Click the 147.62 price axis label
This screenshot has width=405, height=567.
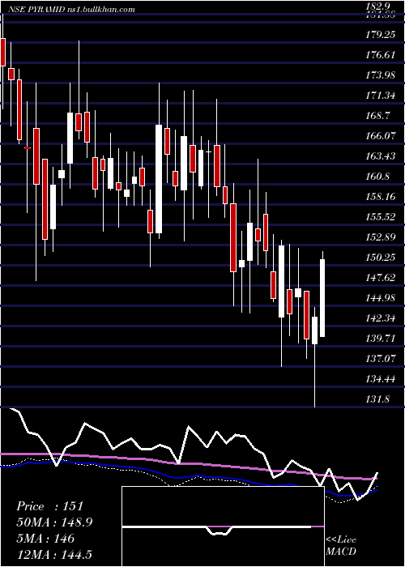click(380, 278)
